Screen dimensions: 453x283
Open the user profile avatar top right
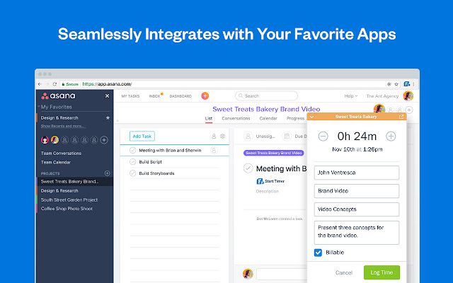408,96
